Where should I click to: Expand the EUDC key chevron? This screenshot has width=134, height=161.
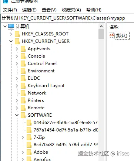tap(17, 78)
